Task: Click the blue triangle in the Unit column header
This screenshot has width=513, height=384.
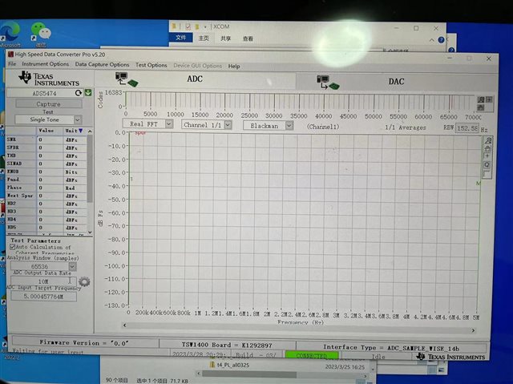Action: click(x=80, y=131)
